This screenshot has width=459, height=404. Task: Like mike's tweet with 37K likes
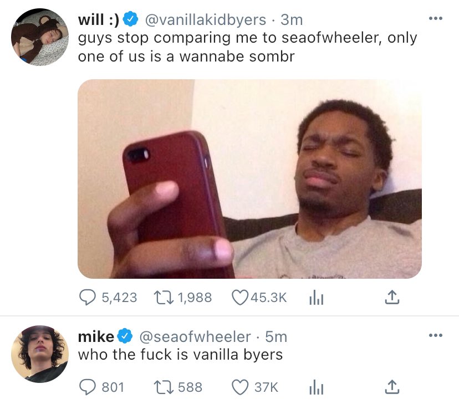[239, 387]
